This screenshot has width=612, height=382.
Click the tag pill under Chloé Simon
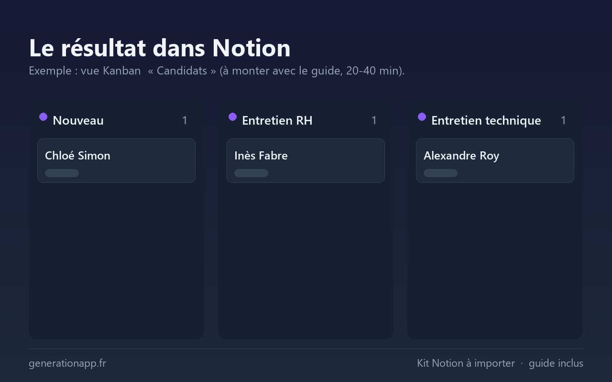coord(62,173)
